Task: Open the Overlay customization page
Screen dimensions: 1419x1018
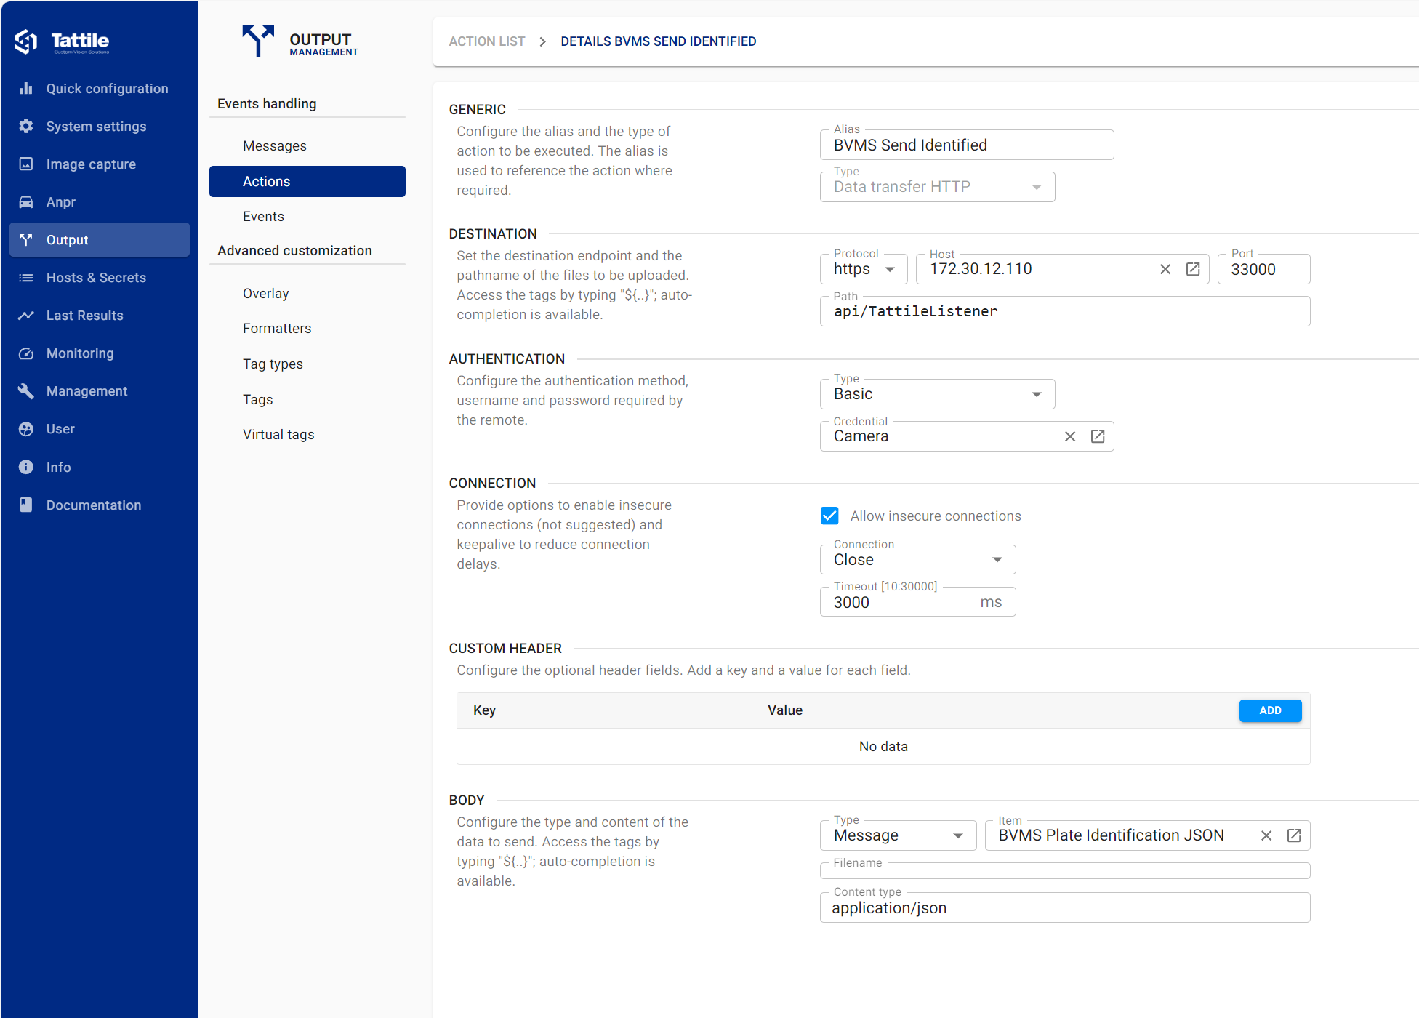Action: coord(307,294)
